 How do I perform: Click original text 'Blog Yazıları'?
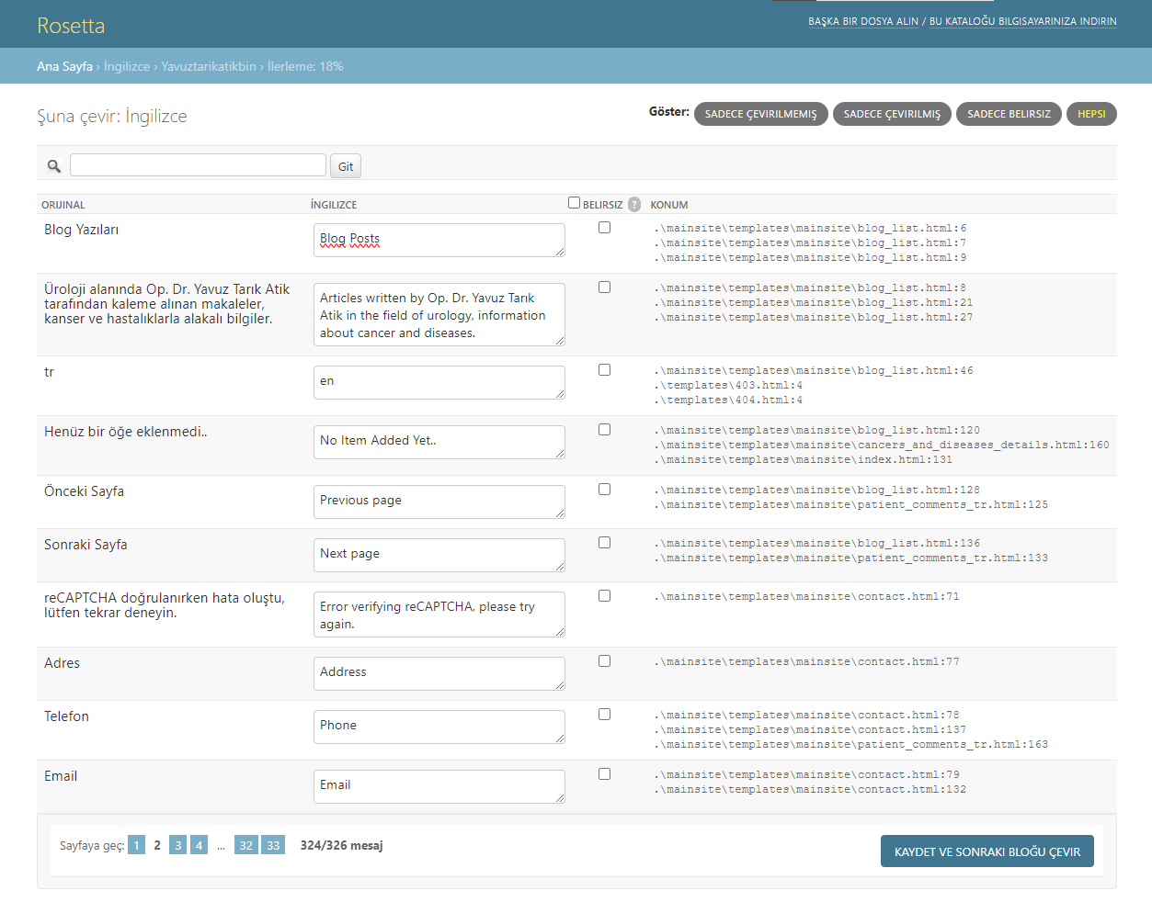pos(81,230)
